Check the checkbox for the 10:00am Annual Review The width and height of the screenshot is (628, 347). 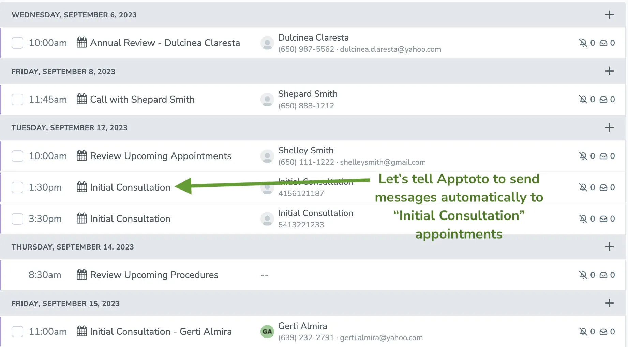(x=17, y=43)
